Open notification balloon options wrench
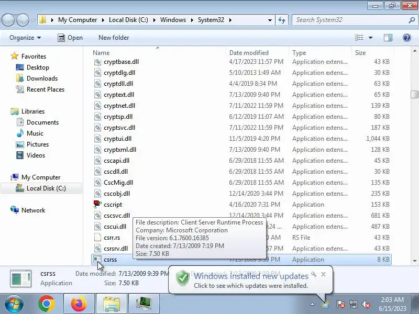The image size is (419, 314). [314, 274]
